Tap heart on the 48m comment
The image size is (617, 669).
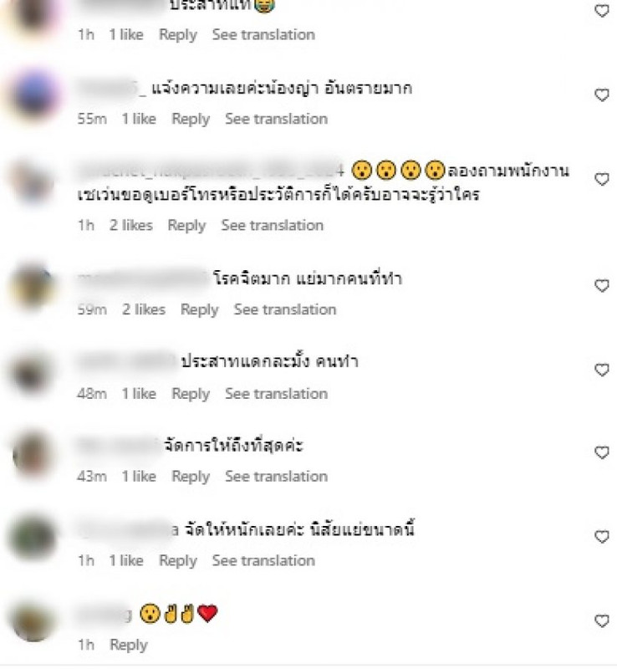602,370
